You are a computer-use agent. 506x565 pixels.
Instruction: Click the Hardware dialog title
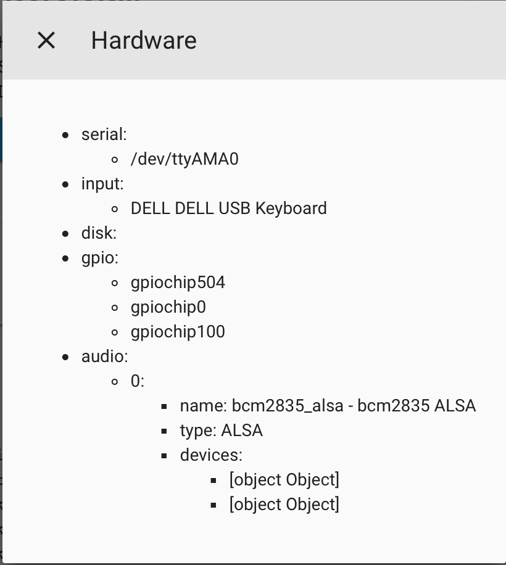pyautogui.click(x=144, y=40)
